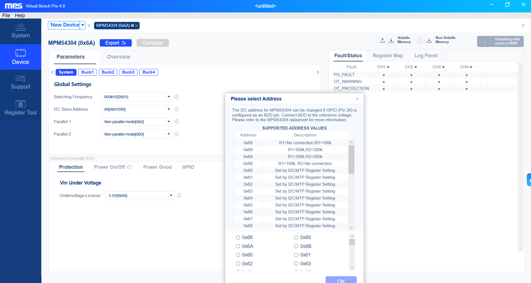Close the Please select Address dialog

tap(357, 99)
